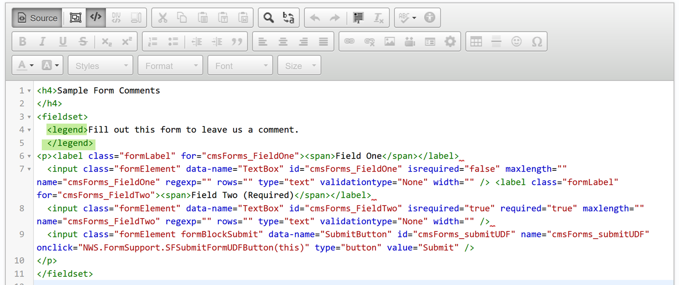This screenshot has height=285, width=679.
Task: Click the Center align icon
Action: click(x=283, y=42)
